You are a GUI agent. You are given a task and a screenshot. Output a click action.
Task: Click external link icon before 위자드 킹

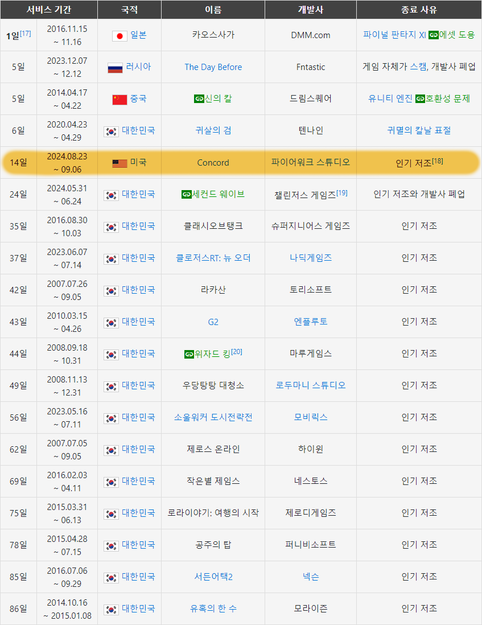(x=189, y=354)
